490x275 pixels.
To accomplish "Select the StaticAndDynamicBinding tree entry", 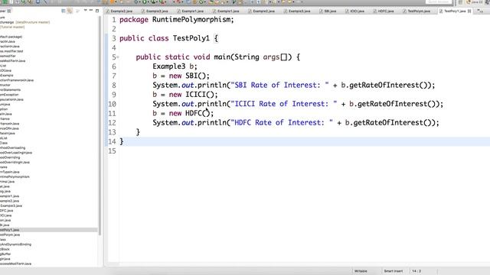I will pos(15,244).
